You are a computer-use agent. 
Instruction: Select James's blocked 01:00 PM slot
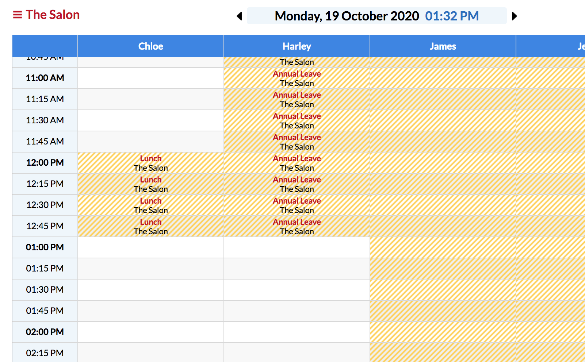(x=443, y=247)
